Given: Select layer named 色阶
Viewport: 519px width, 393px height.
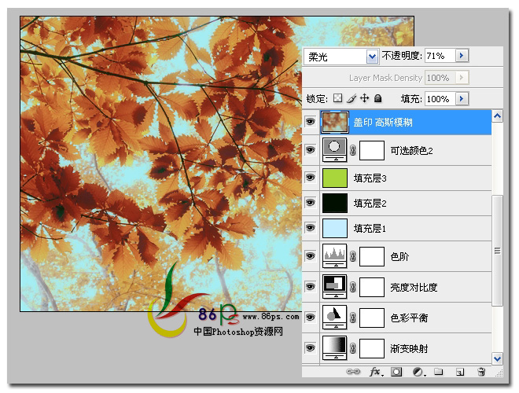Looking at the screenshot, I should 399,256.
